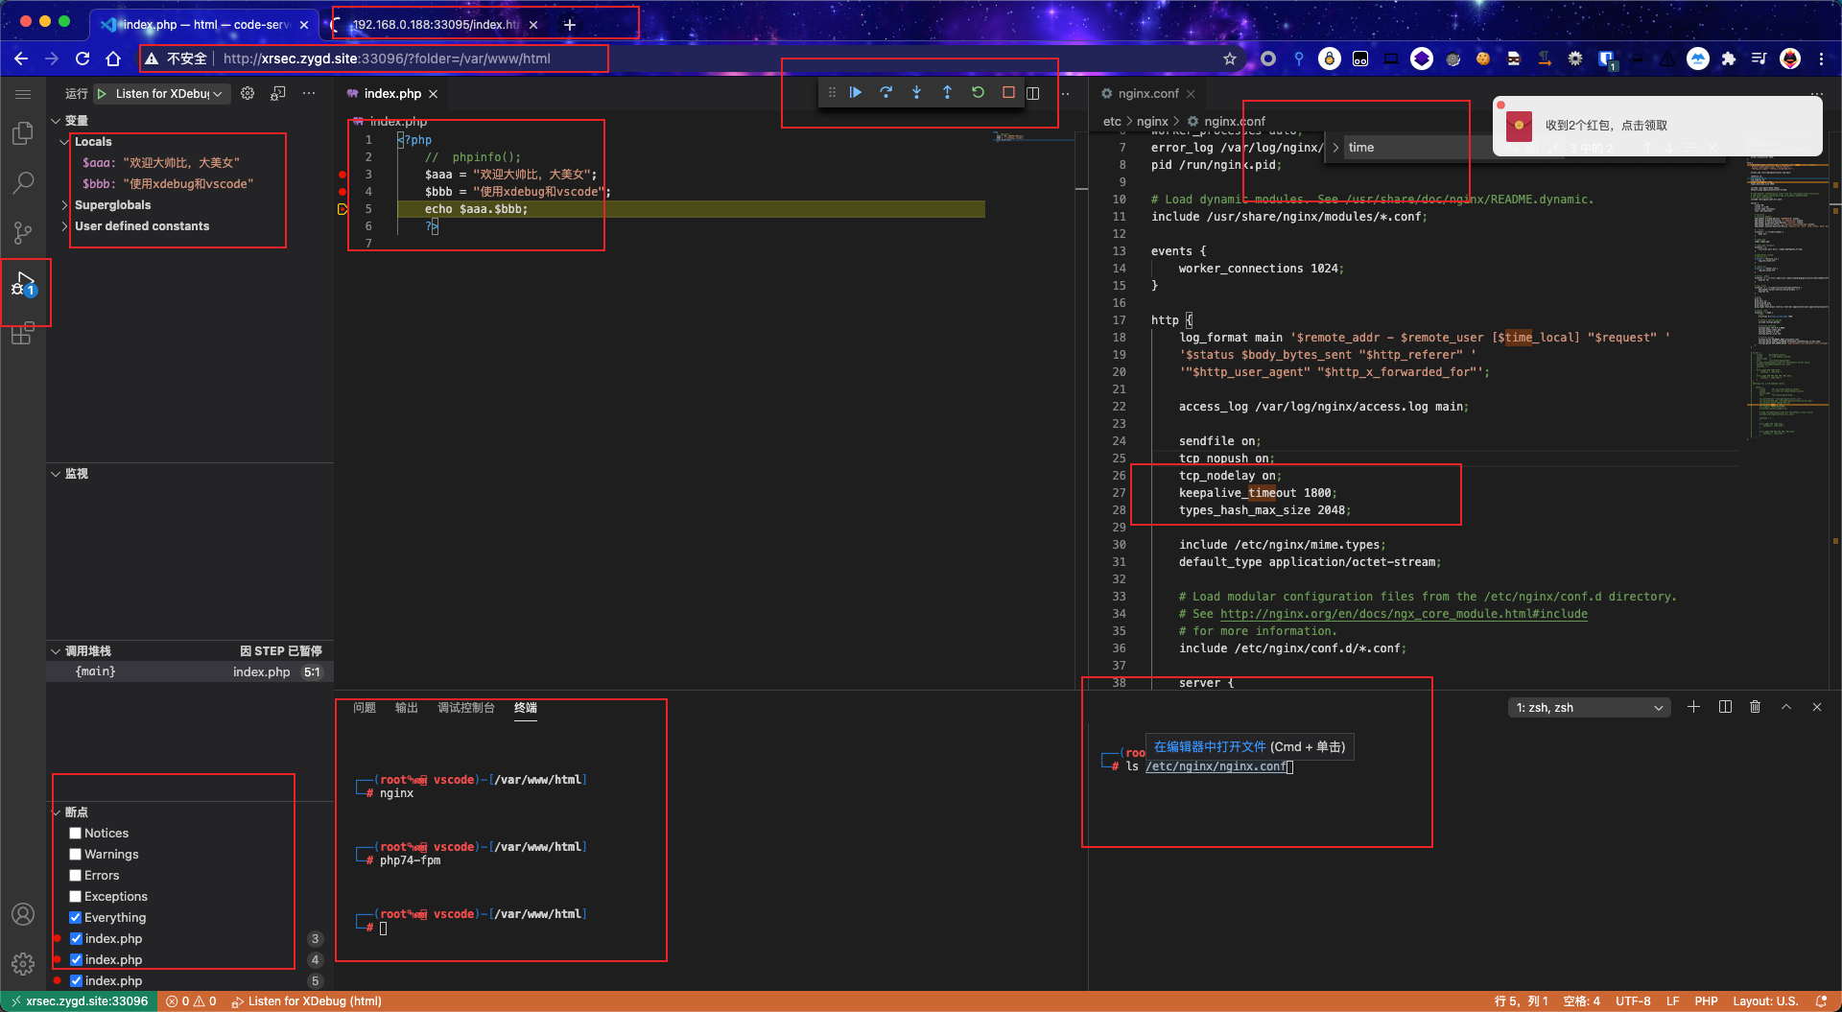
Task: Kill terminal with the trash icon
Action: pyautogui.click(x=1756, y=707)
